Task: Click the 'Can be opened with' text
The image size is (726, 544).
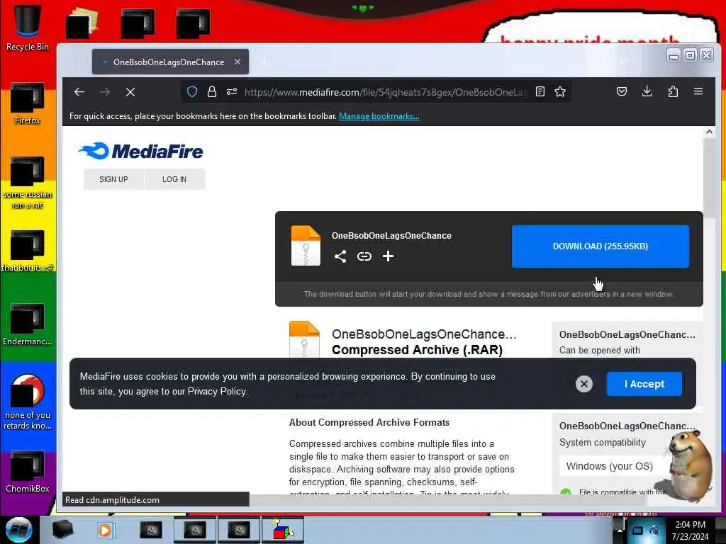Action: point(600,350)
